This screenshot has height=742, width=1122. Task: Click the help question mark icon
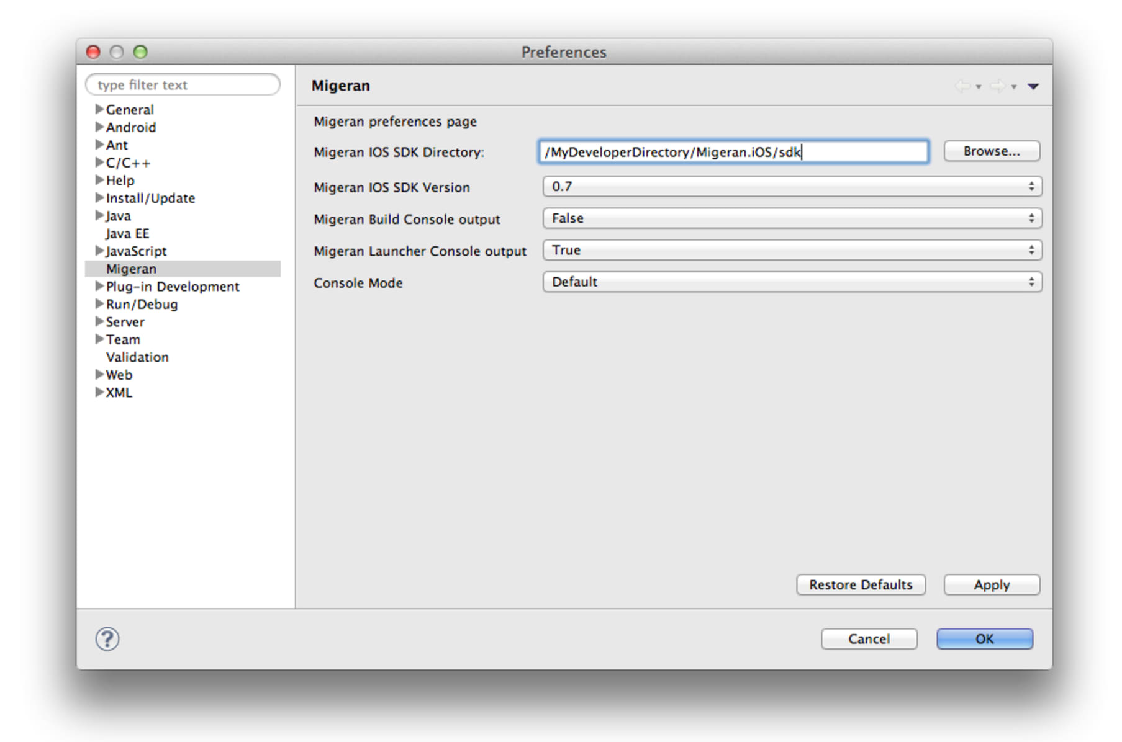[x=107, y=638]
